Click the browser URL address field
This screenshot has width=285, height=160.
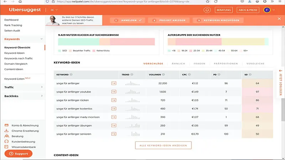coord(123,1)
